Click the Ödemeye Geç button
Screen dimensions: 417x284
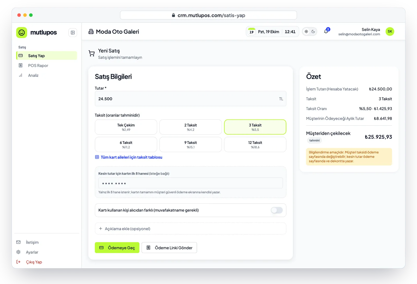coord(117,248)
